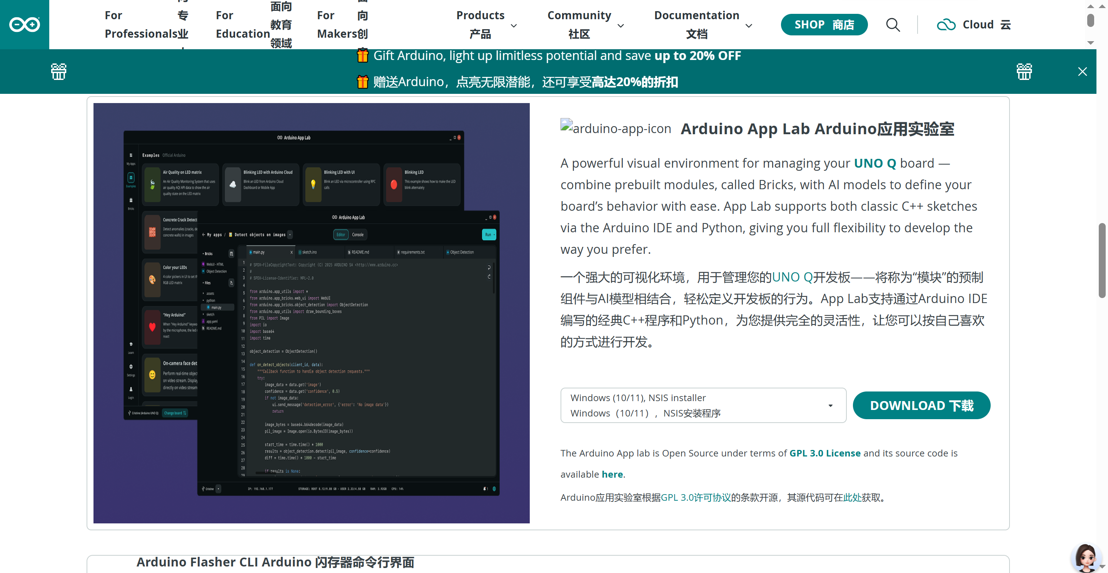Viewport: 1108px width, 573px height.
Task: Open the GPL 3.0 License link
Action: 824,453
